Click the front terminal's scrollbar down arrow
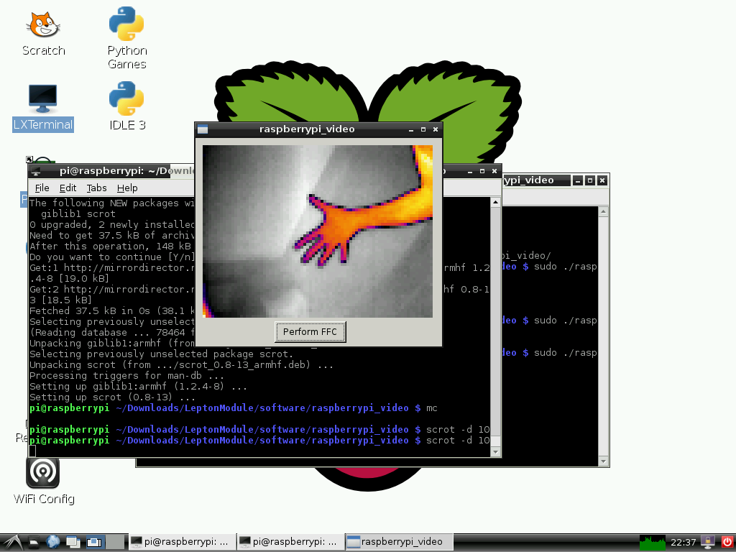Viewport: 736px width, 552px height. click(x=495, y=451)
